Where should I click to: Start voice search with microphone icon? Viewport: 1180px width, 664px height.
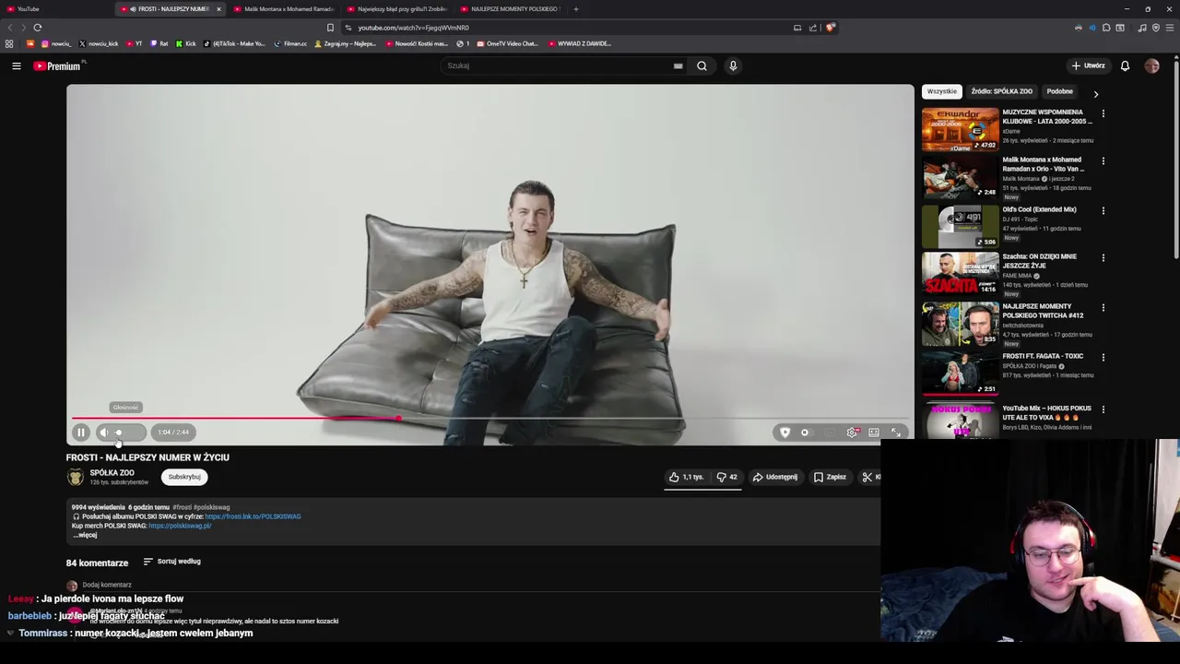tap(733, 65)
